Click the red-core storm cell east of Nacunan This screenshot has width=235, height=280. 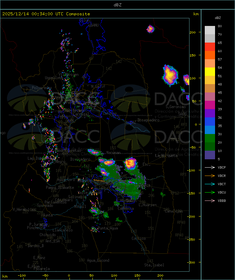point(130,163)
